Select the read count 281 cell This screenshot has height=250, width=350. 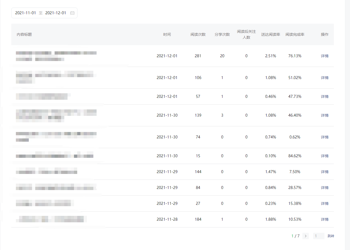point(198,56)
